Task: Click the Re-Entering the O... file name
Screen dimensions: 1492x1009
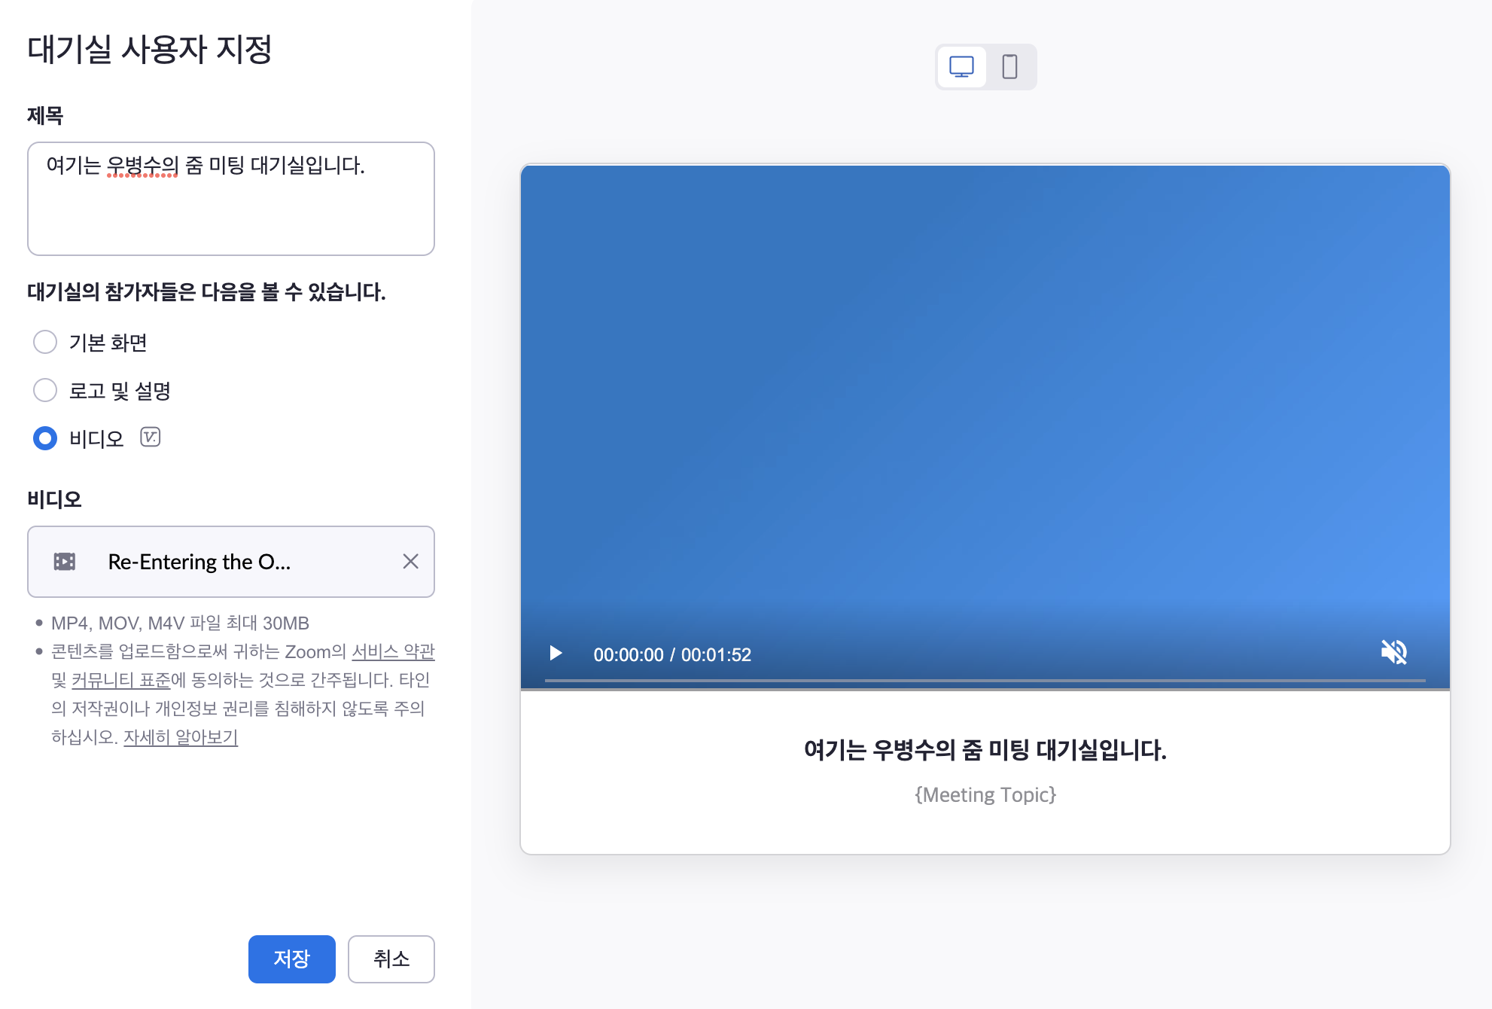Action: [199, 562]
